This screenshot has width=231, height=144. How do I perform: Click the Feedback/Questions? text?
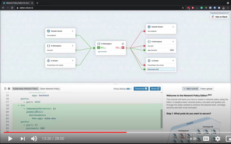pyautogui.click(x=219, y=13)
